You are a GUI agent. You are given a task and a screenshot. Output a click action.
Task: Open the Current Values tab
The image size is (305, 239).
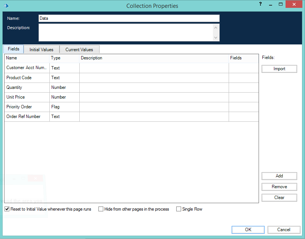tap(79, 50)
